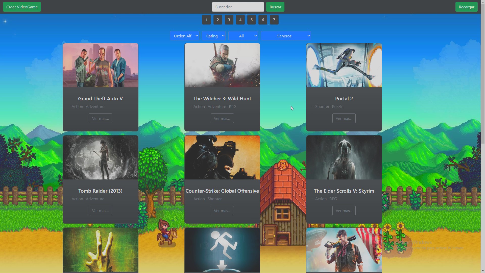Click the man with shotgun cover thumbnail
Screen dimensions: 485x273
point(344,250)
